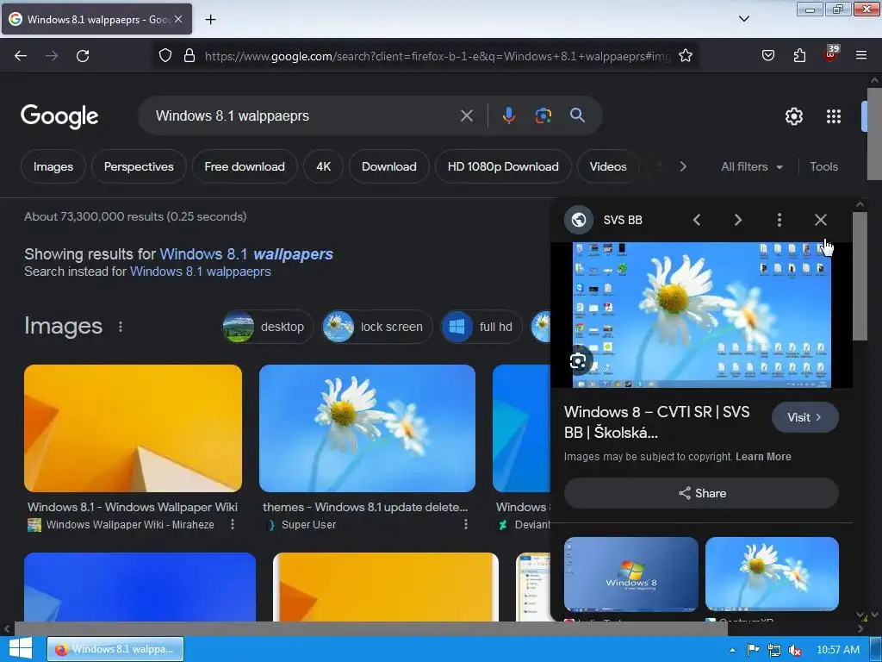Select the HD 1080p Download chip
882x662 pixels.
pos(503,166)
